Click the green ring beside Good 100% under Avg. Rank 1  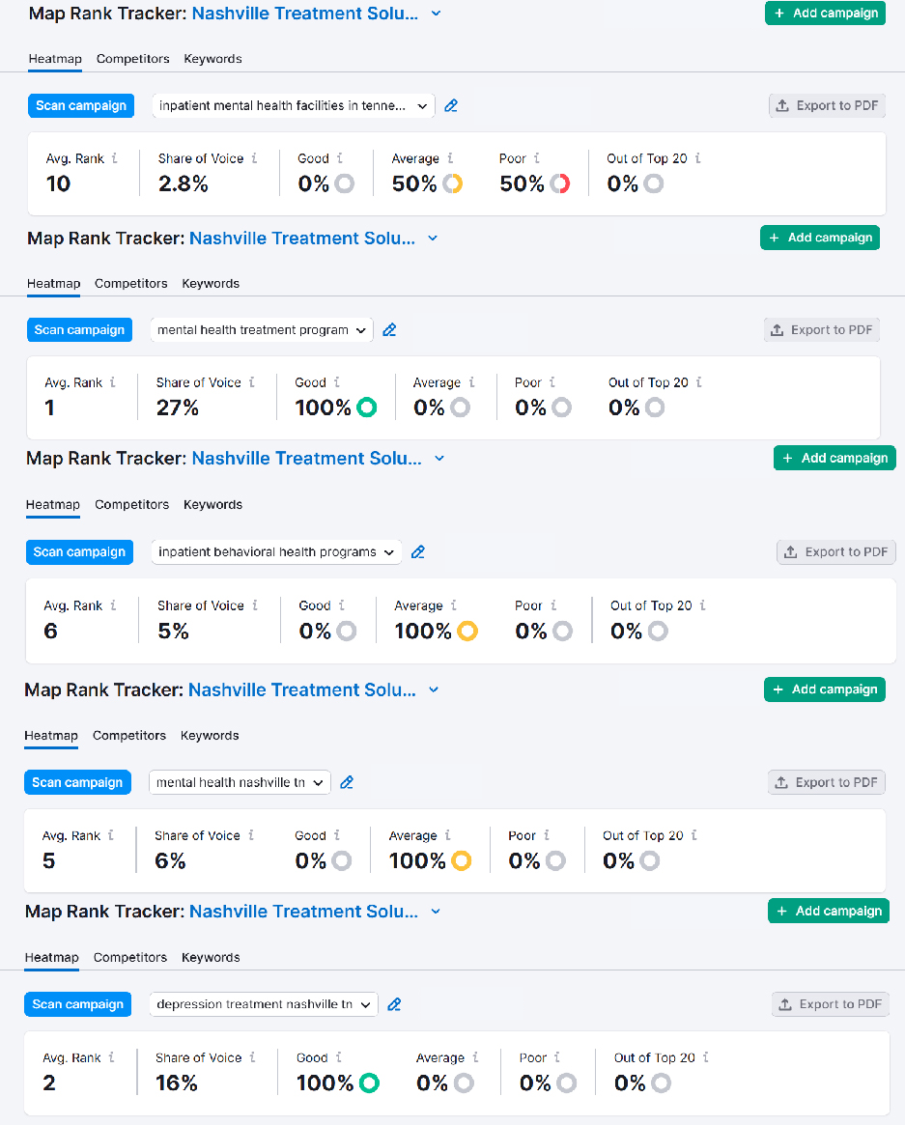tap(366, 408)
